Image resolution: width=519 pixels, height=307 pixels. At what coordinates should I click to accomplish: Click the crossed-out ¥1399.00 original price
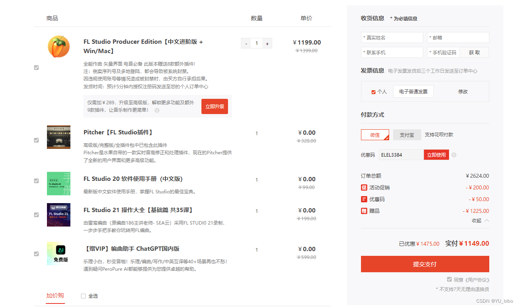[x=307, y=50]
